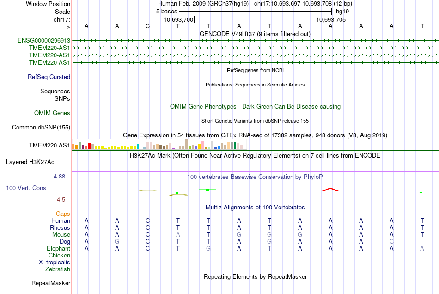The width and height of the screenshot is (439, 294).
Task: Click the SNPs label
Action: tap(62, 98)
